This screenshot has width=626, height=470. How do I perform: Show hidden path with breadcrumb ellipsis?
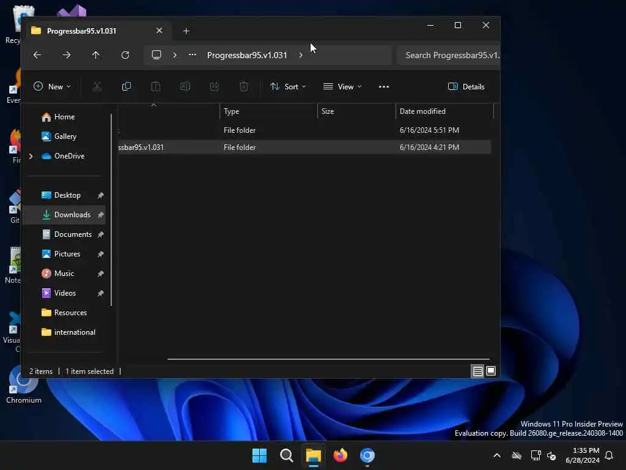193,54
